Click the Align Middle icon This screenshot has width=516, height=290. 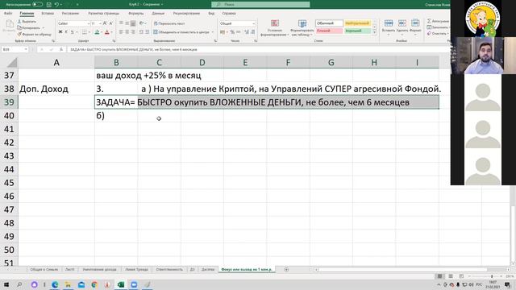[x=127, y=23]
